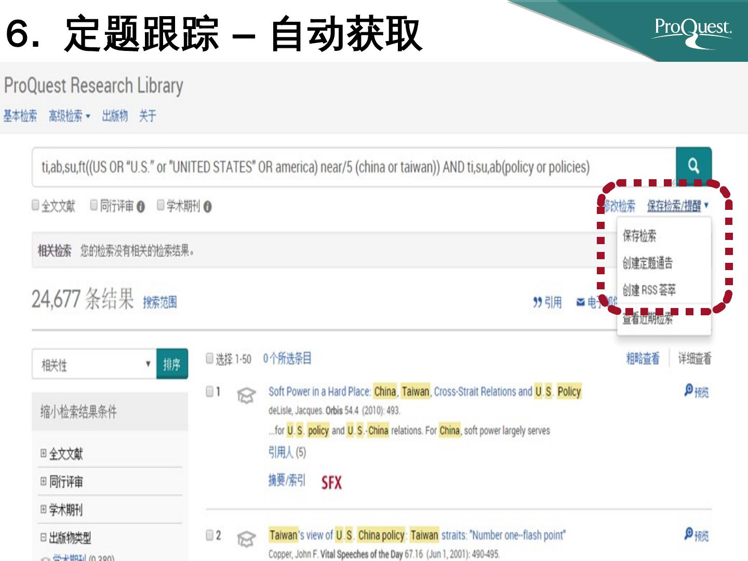Switch to 粗略查看 view
Image resolution: width=748 pixels, height=561 pixels.
point(643,358)
